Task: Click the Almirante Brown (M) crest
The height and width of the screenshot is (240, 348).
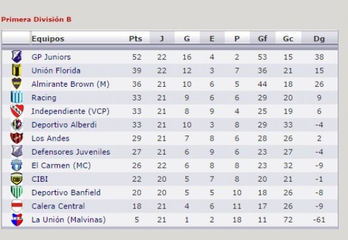Action: [16, 84]
